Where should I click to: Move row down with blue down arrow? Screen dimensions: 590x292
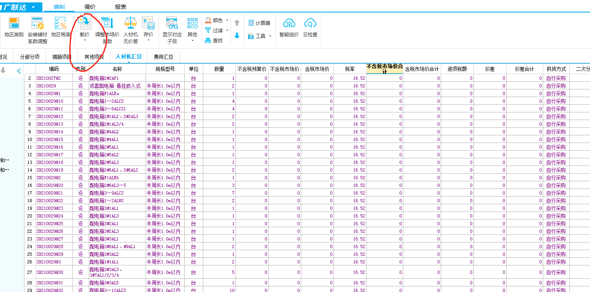point(237,36)
